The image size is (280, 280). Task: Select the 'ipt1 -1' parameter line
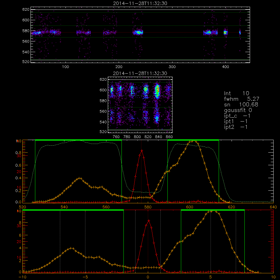click(236, 122)
